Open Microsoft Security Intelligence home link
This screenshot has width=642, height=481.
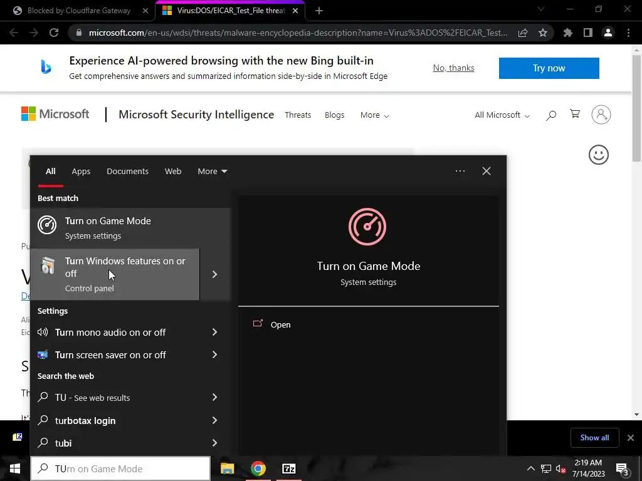pyautogui.click(x=196, y=115)
